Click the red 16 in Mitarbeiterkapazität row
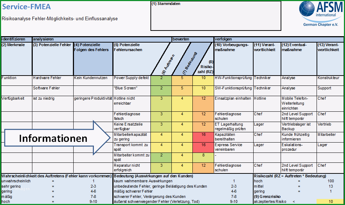The height and width of the screenshot is (205, 345). [x=203, y=137]
